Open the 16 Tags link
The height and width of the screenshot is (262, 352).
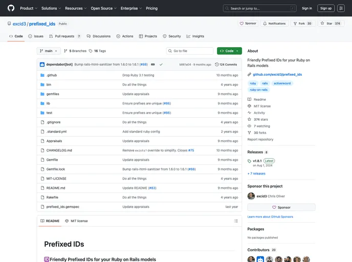point(97,51)
